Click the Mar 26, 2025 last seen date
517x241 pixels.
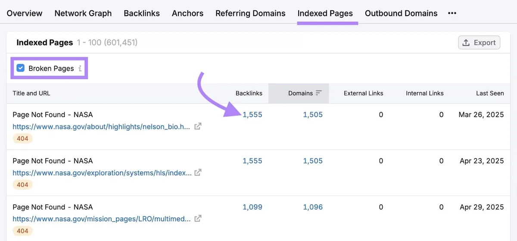tap(481, 115)
